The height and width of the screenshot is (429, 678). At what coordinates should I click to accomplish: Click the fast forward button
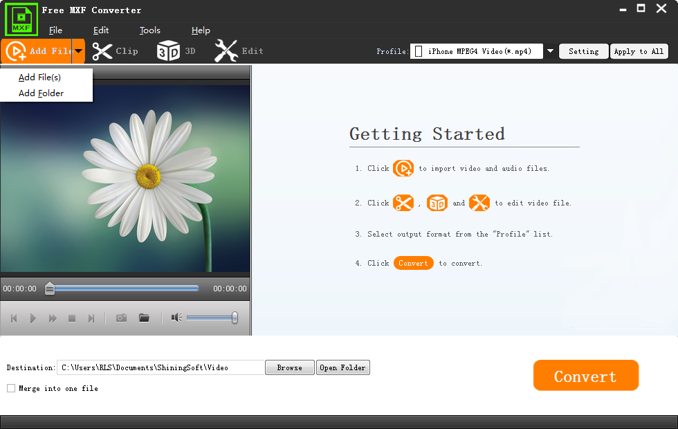pyautogui.click(x=53, y=318)
